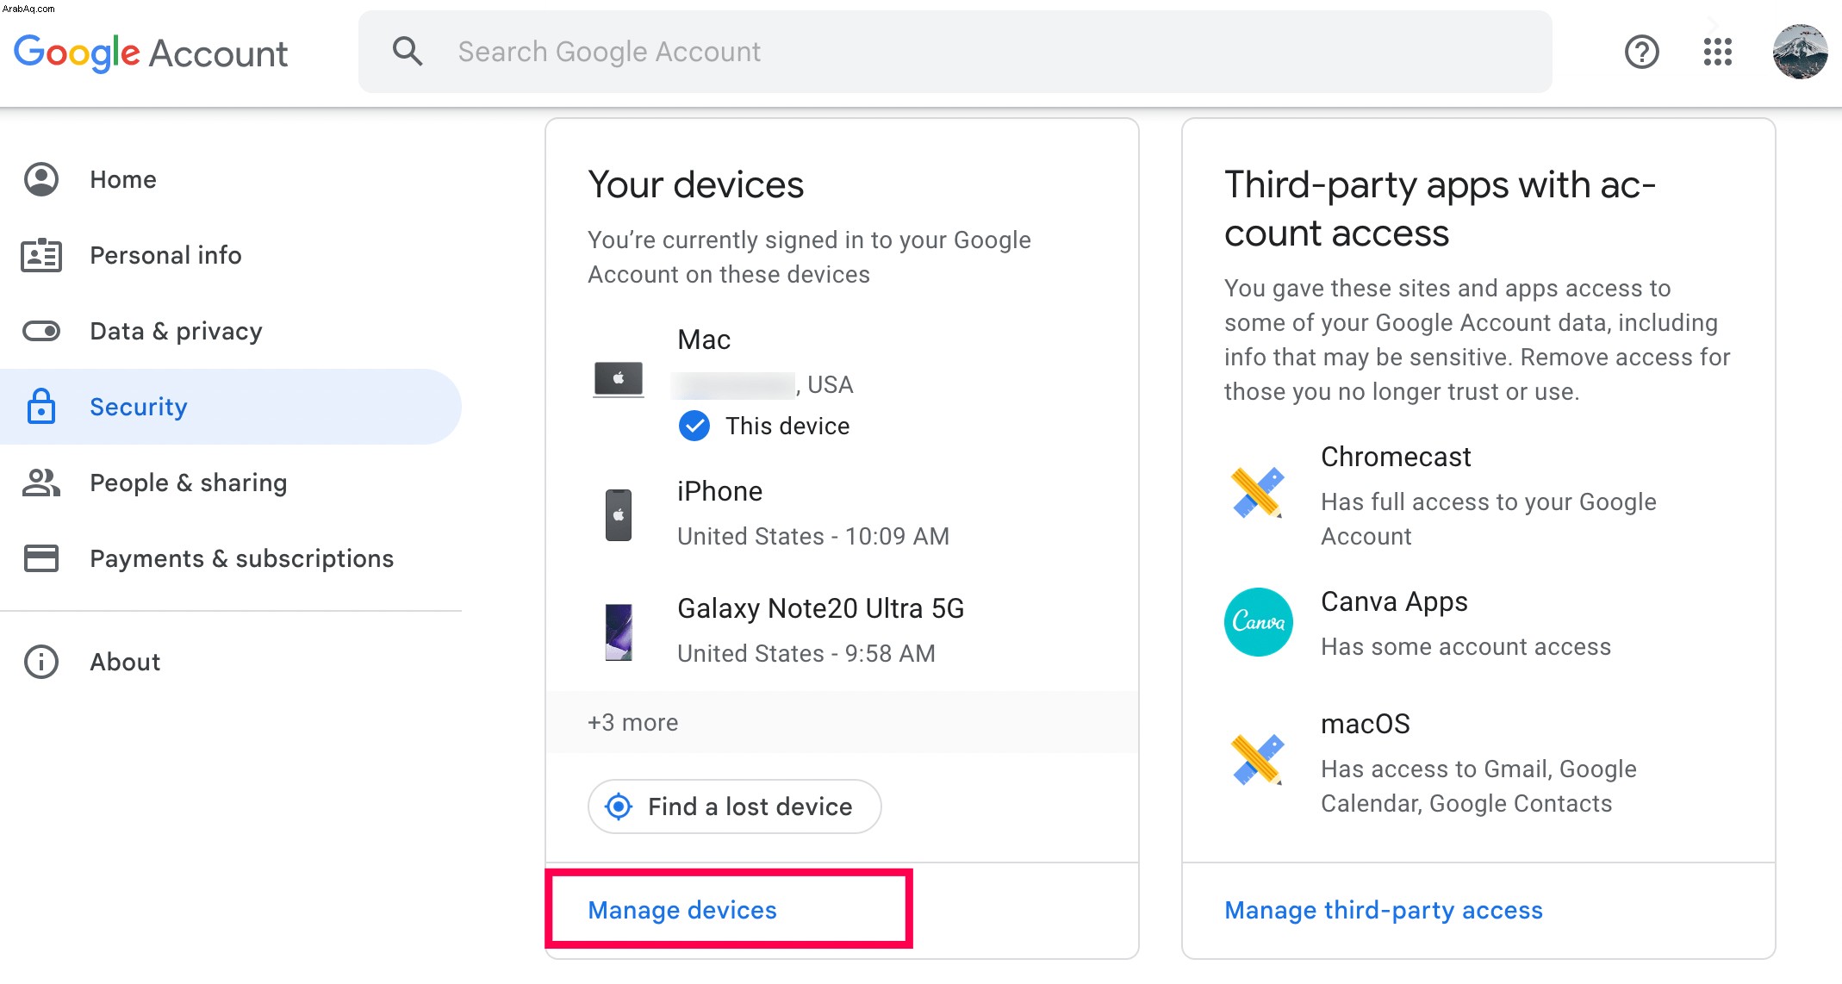This screenshot has width=1842, height=984.
Task: Click the Canva Apps teal logo
Action: coord(1258,622)
